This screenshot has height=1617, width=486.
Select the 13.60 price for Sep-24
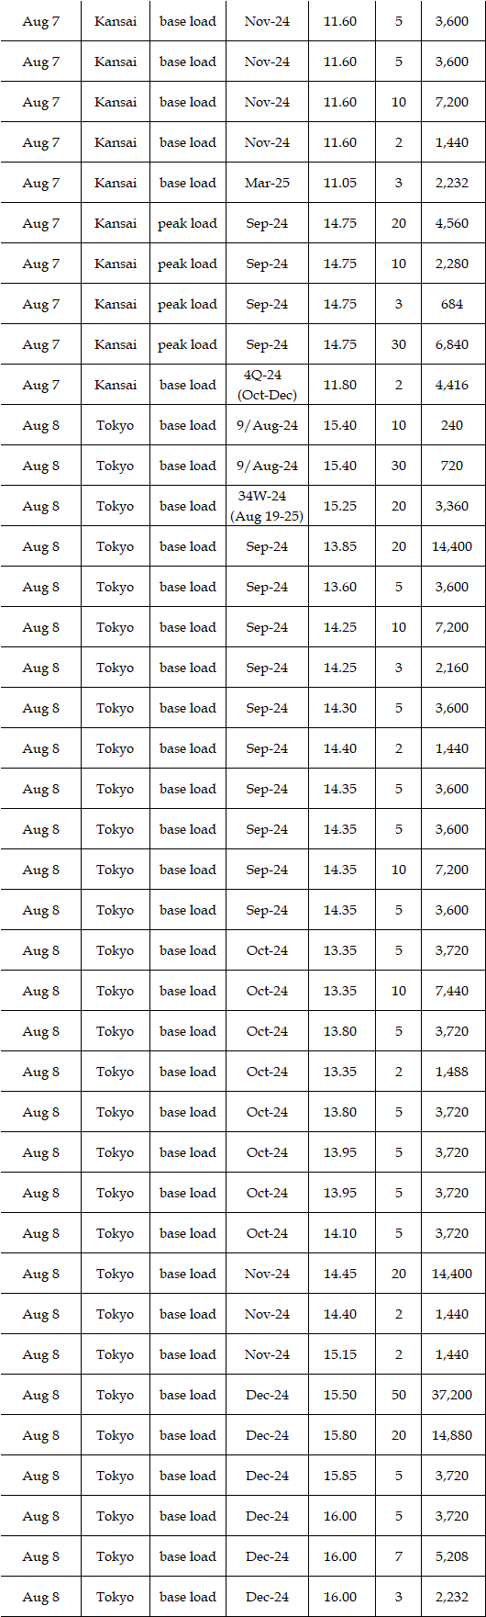pos(340,587)
